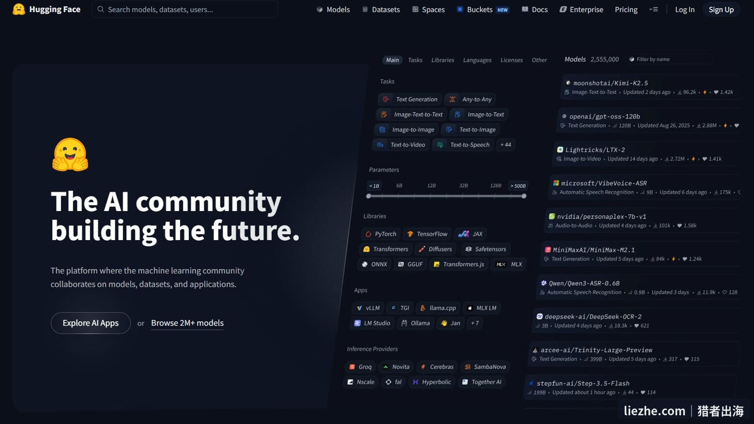Filter by PyTorch library icon
Image resolution: width=754 pixels, height=424 pixels.
click(368, 234)
